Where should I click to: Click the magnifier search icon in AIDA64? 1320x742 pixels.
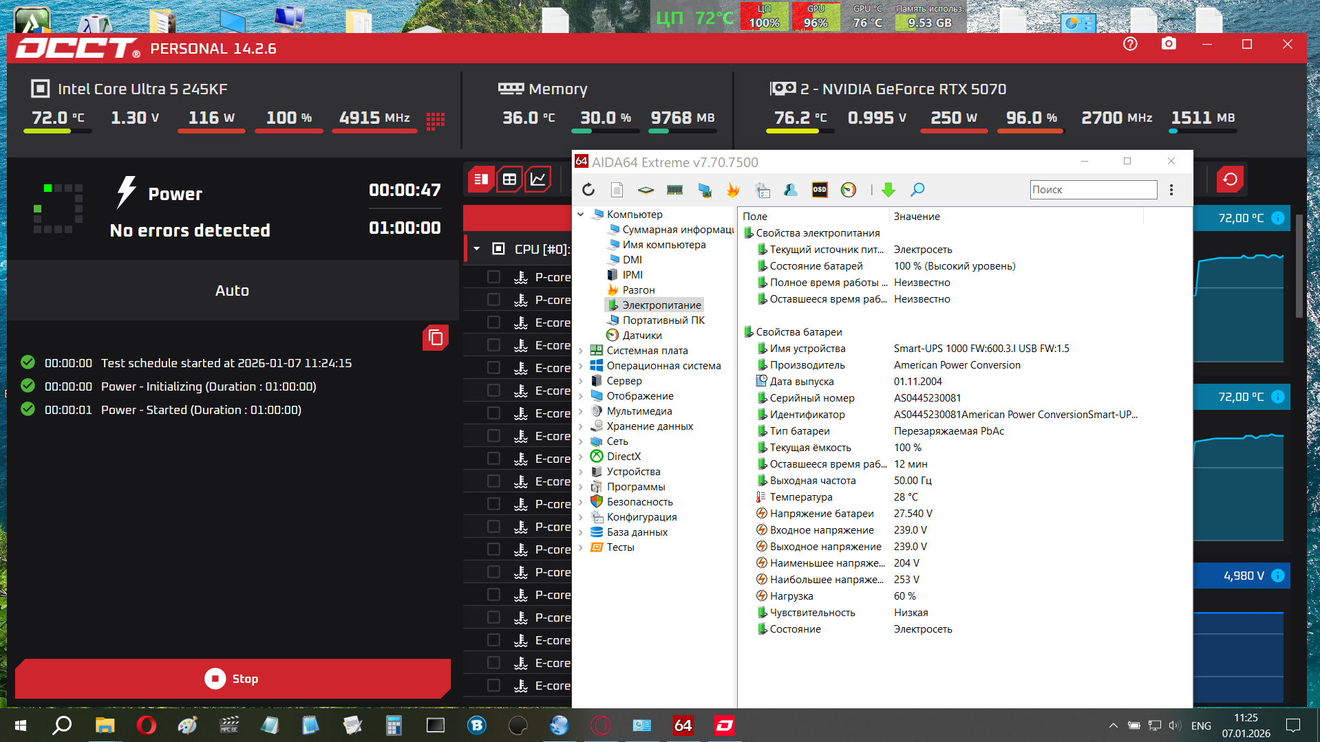point(917,190)
